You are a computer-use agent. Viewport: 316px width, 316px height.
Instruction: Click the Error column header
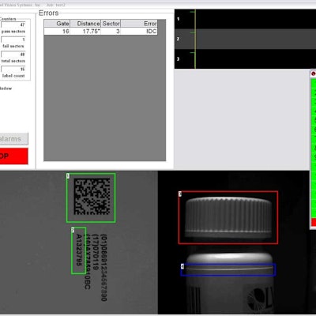[139, 24]
